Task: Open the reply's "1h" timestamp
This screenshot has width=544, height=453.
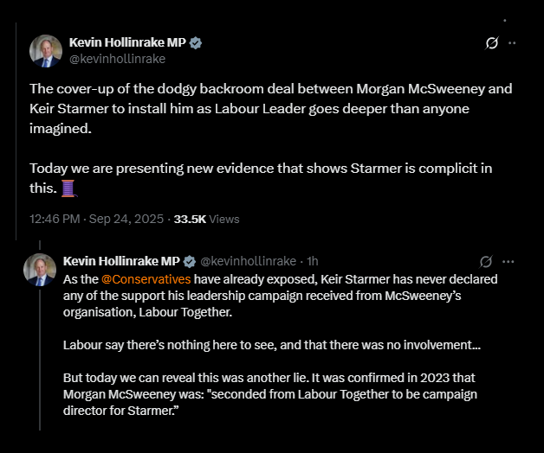Action: [x=314, y=261]
